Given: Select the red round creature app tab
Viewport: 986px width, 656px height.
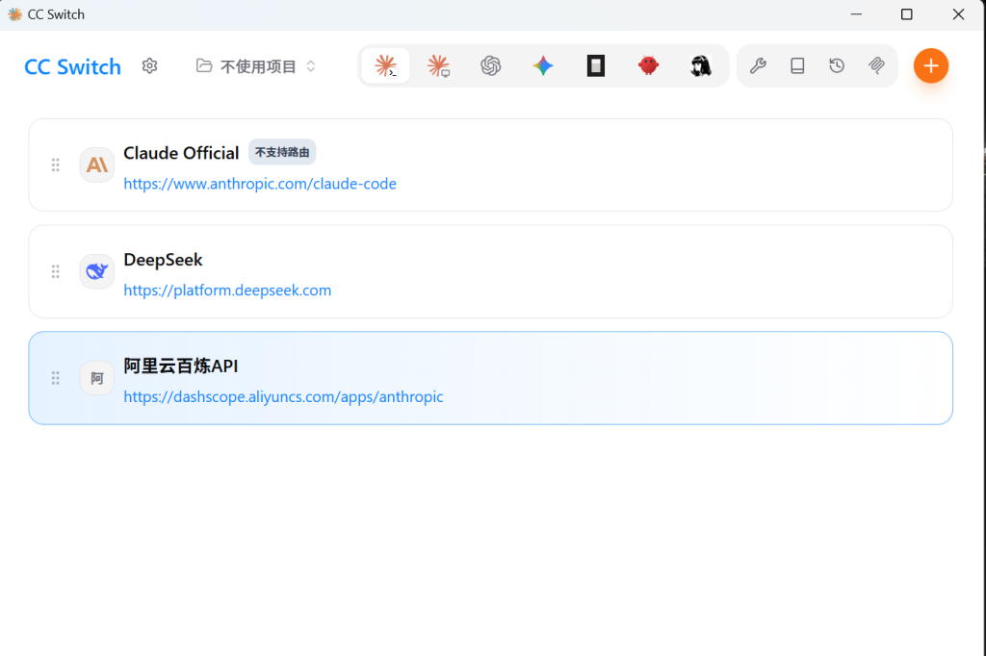Looking at the screenshot, I should pos(648,66).
